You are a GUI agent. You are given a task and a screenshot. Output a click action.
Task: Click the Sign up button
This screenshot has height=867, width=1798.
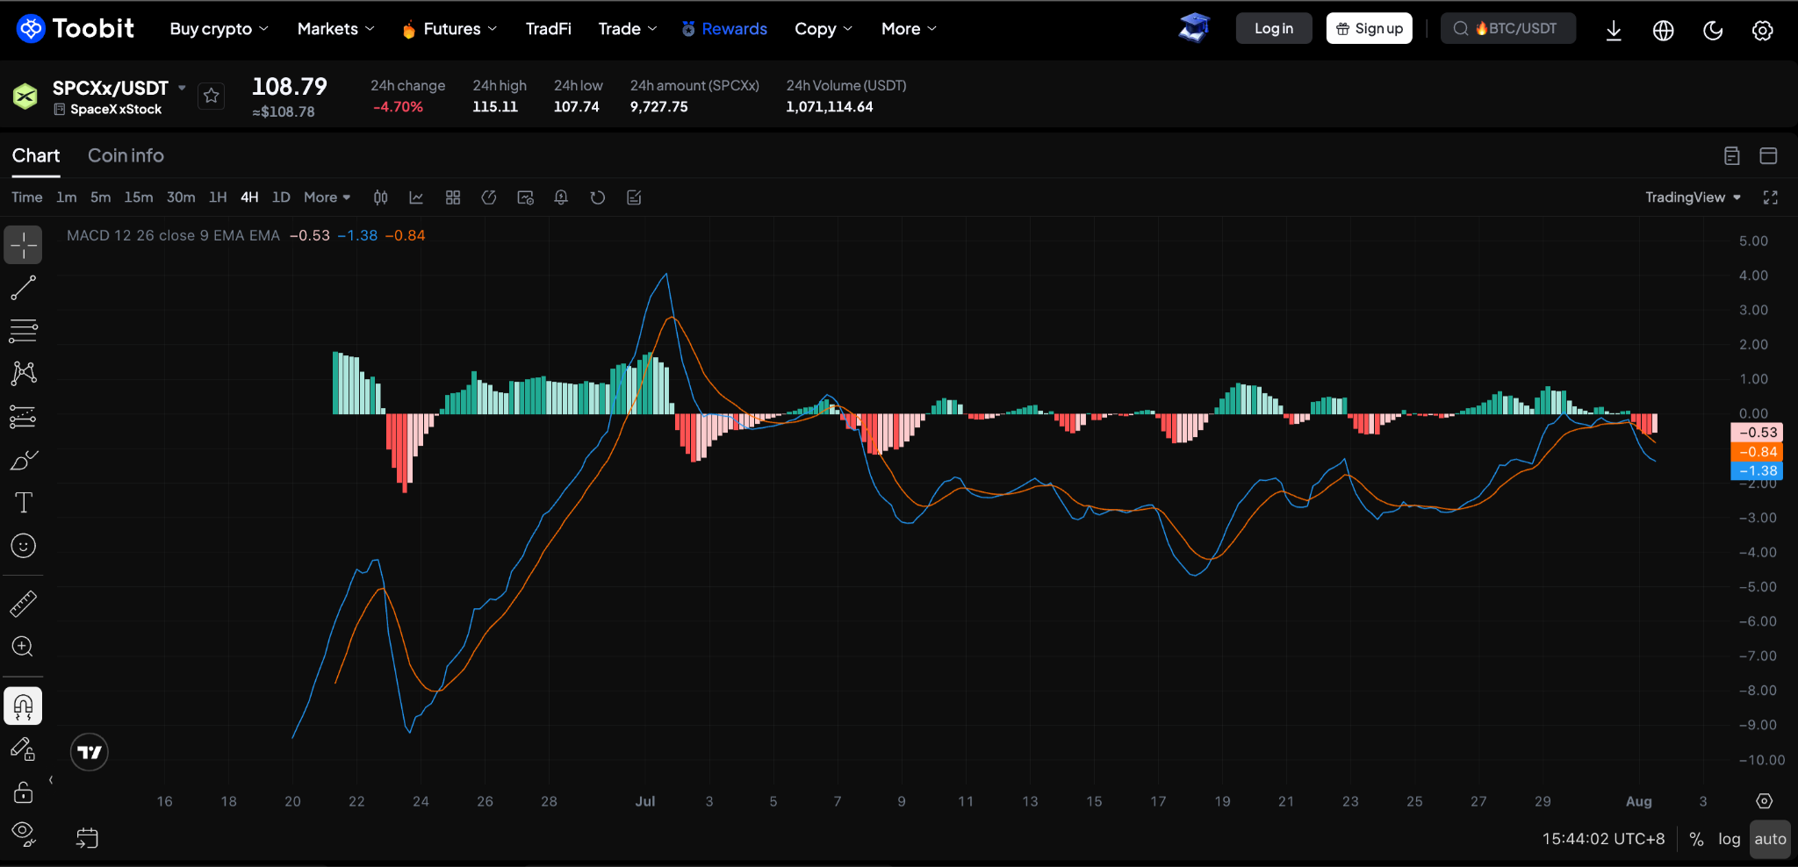tap(1369, 28)
